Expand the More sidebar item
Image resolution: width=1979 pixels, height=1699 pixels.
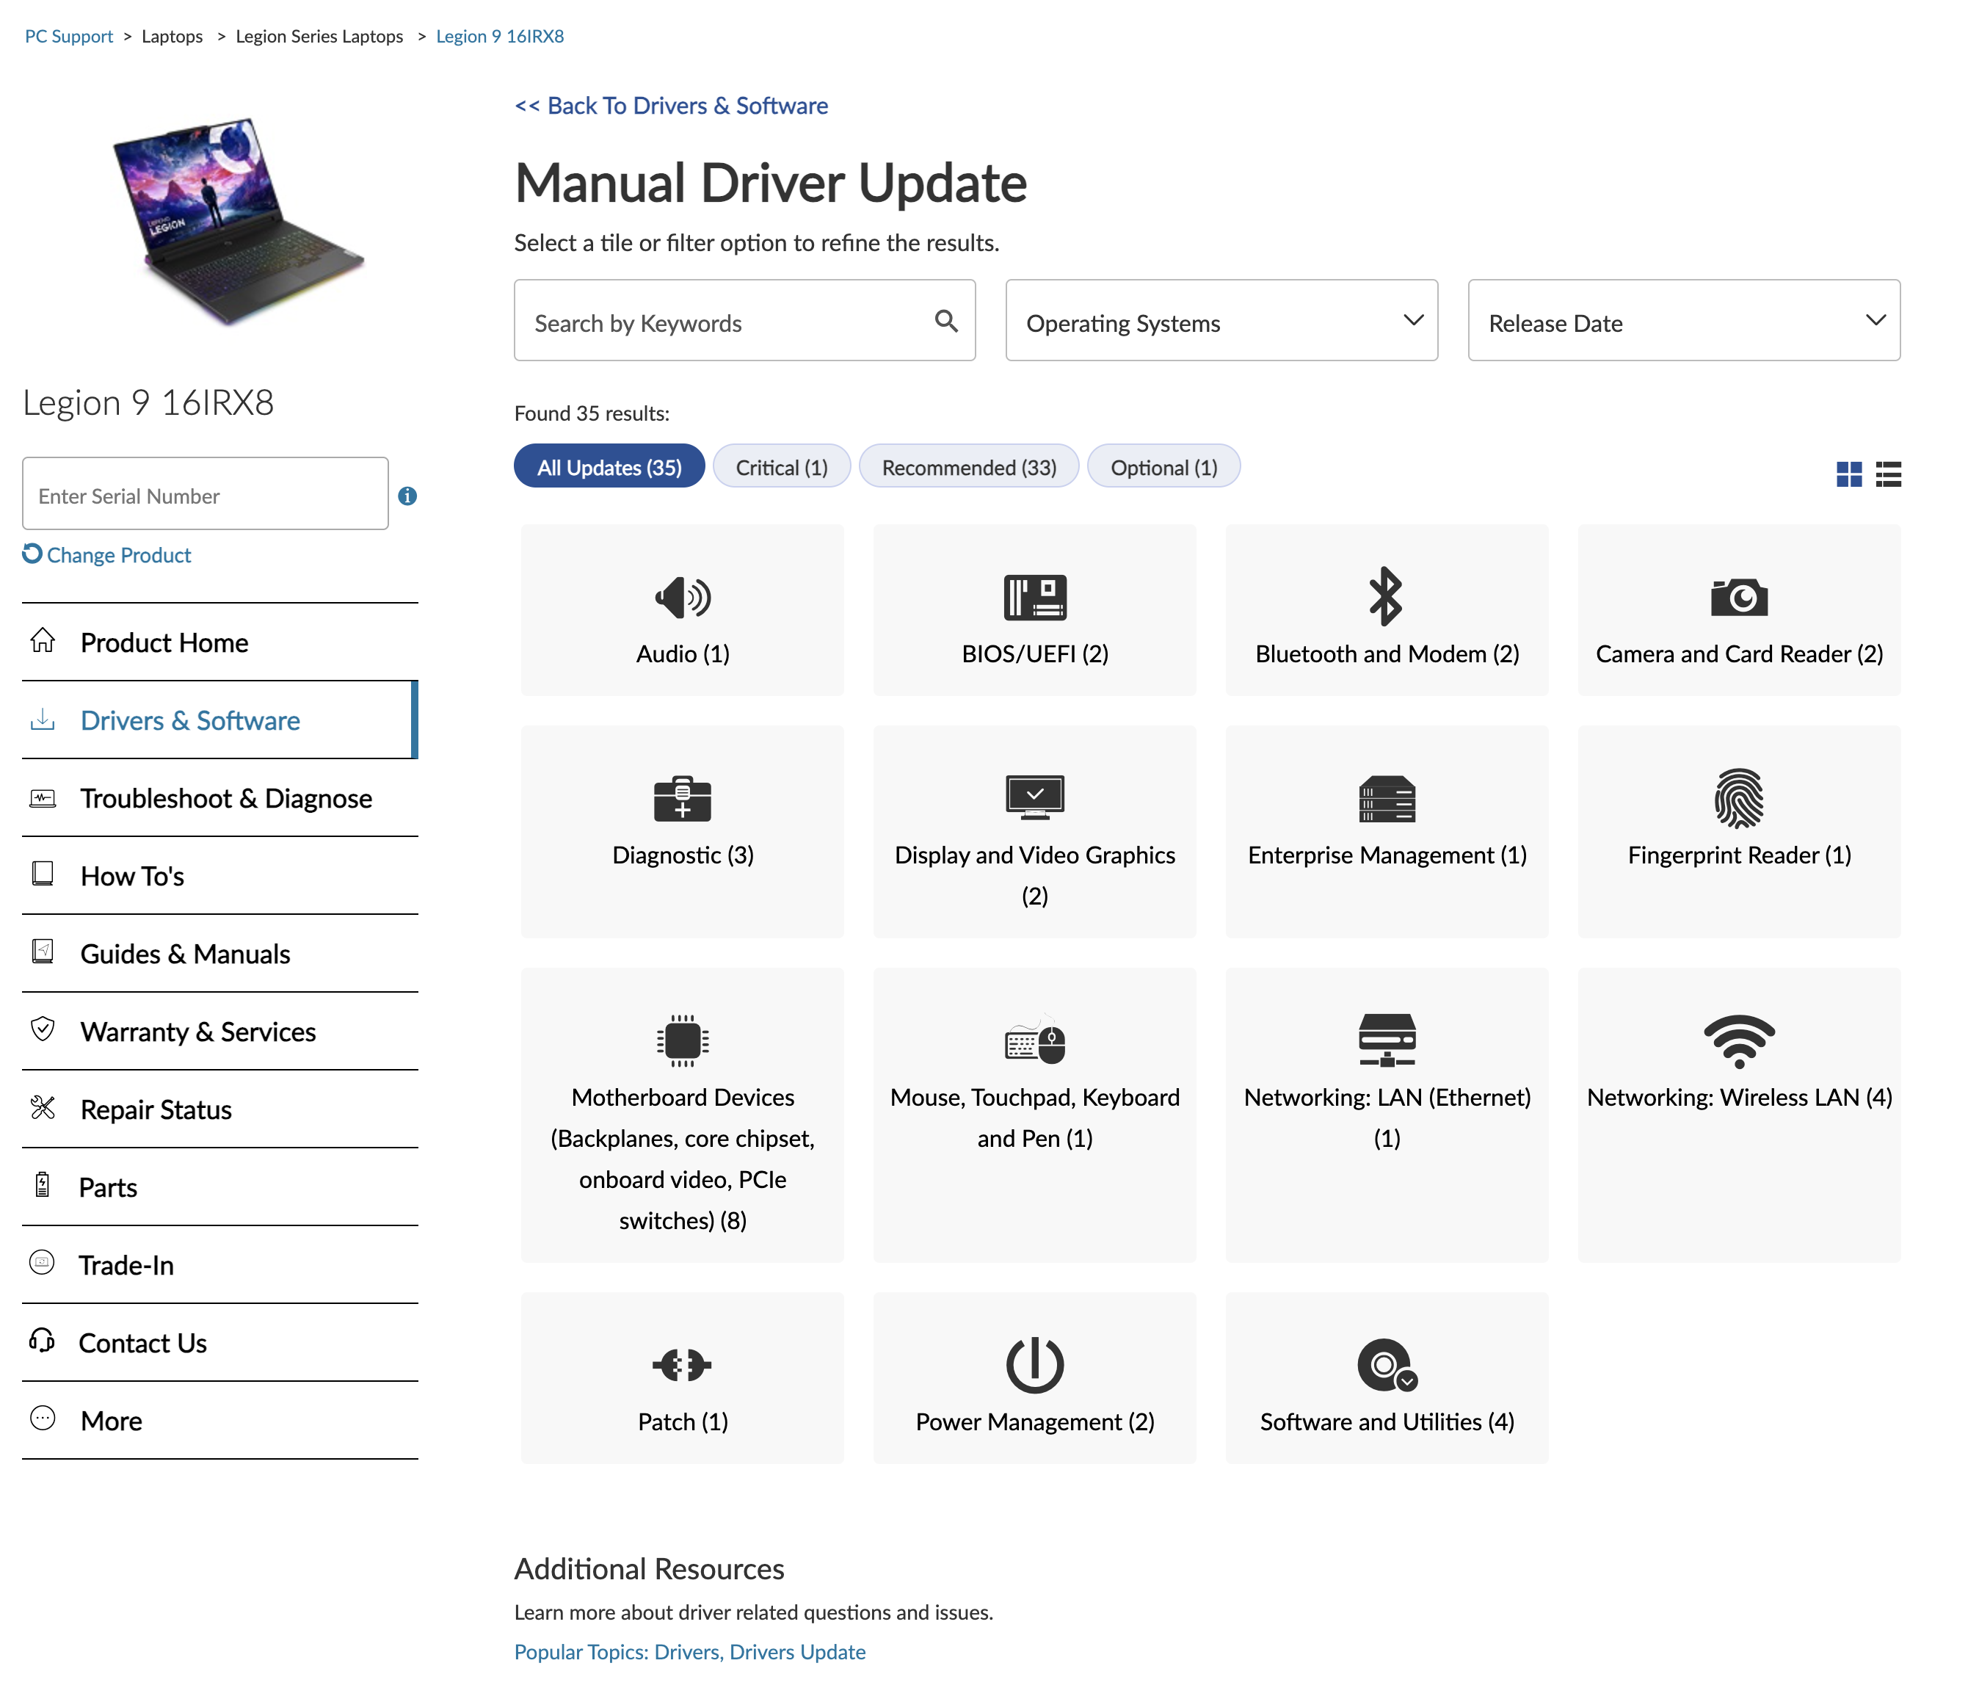click(112, 1421)
